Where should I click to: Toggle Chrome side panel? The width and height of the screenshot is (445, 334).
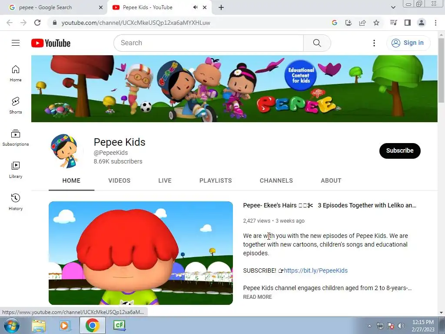[408, 23]
